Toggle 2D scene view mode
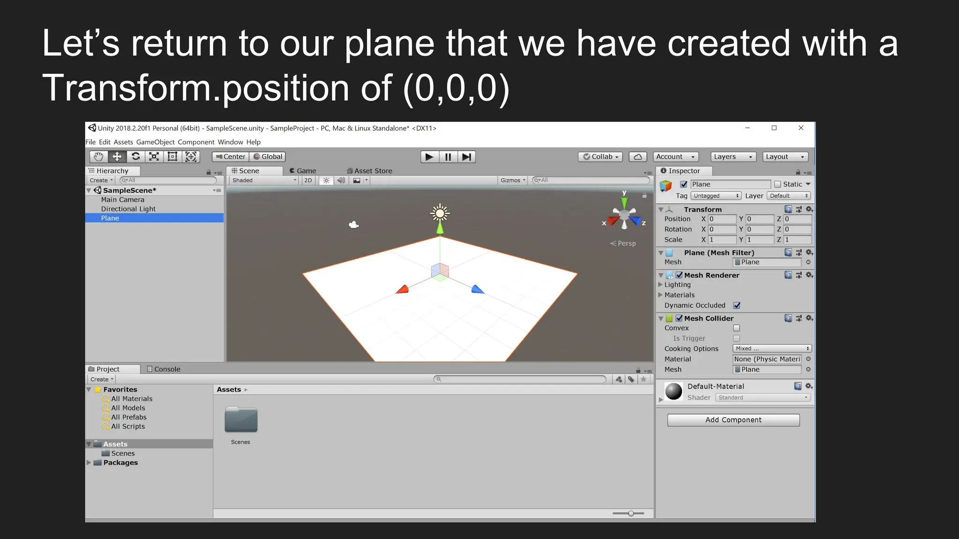Screen dimensions: 959x539 (x=308, y=180)
